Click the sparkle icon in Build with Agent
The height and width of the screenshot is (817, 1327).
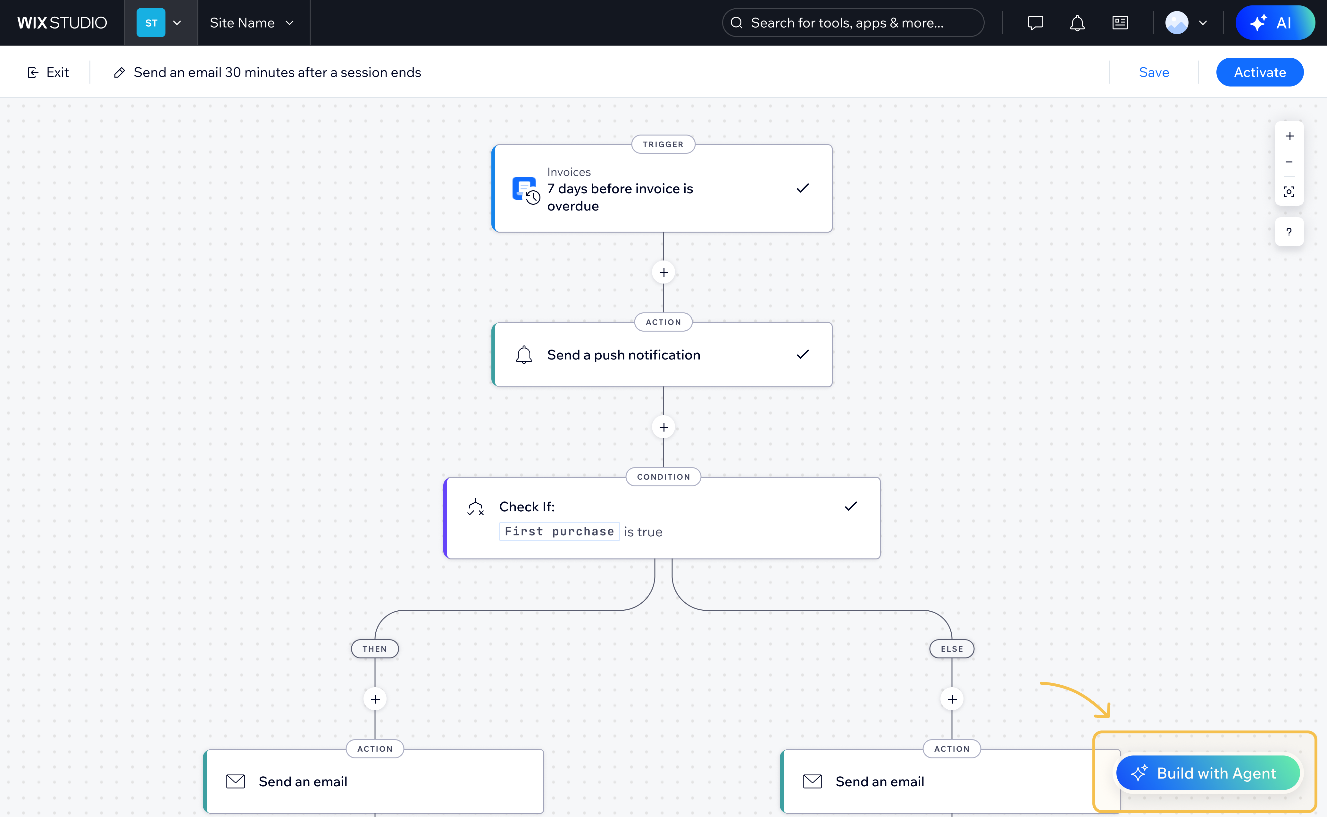click(x=1139, y=773)
